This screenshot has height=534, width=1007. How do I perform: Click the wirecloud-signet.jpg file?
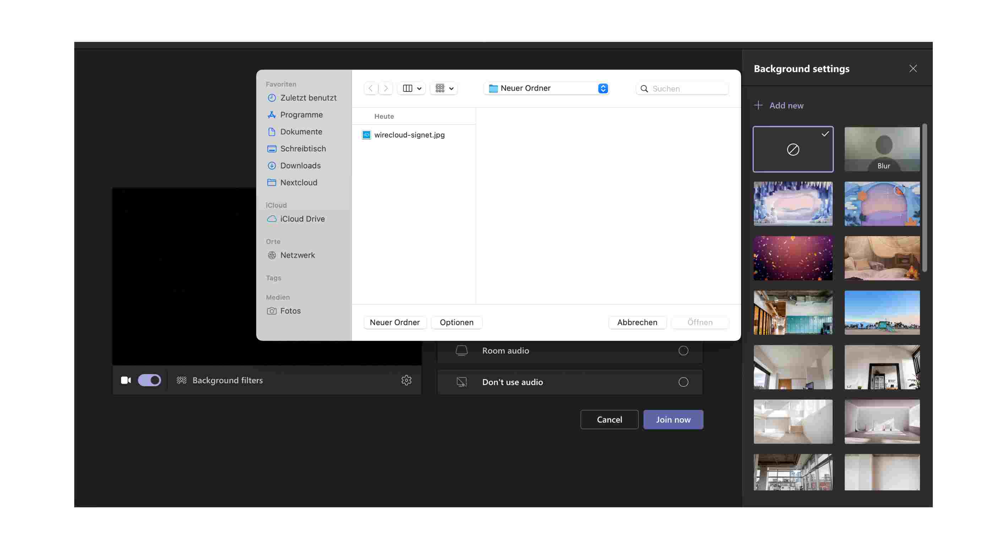click(409, 134)
